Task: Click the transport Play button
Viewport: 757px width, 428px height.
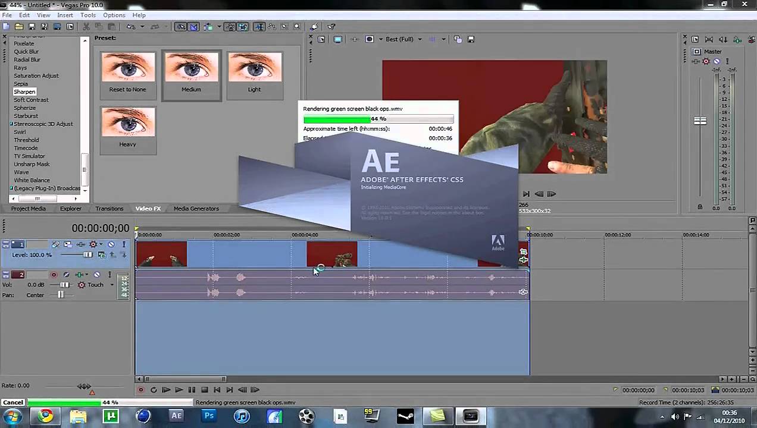Action: pyautogui.click(x=179, y=390)
